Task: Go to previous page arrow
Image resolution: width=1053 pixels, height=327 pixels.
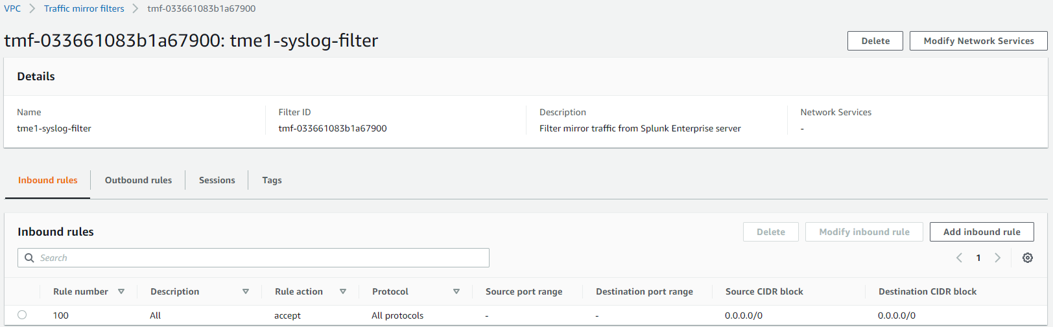Action: click(x=959, y=258)
